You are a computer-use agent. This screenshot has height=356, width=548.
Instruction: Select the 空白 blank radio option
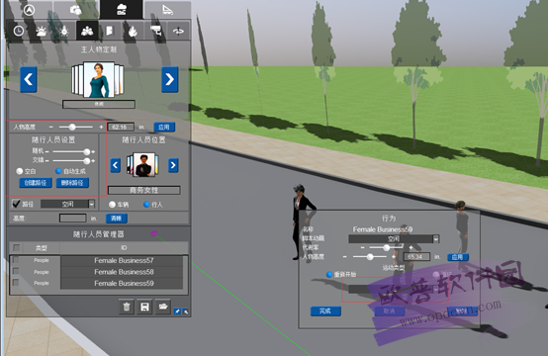20,171
